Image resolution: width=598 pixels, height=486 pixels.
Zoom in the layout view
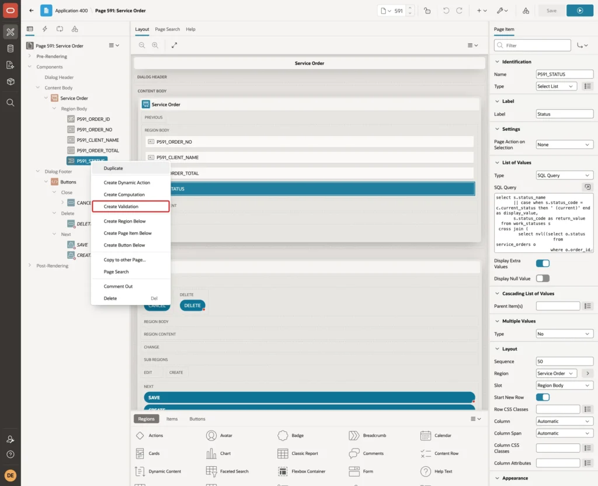click(155, 45)
